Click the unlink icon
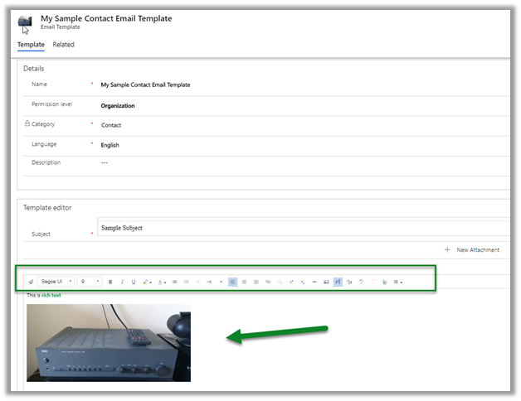521x401 pixels. click(280, 282)
